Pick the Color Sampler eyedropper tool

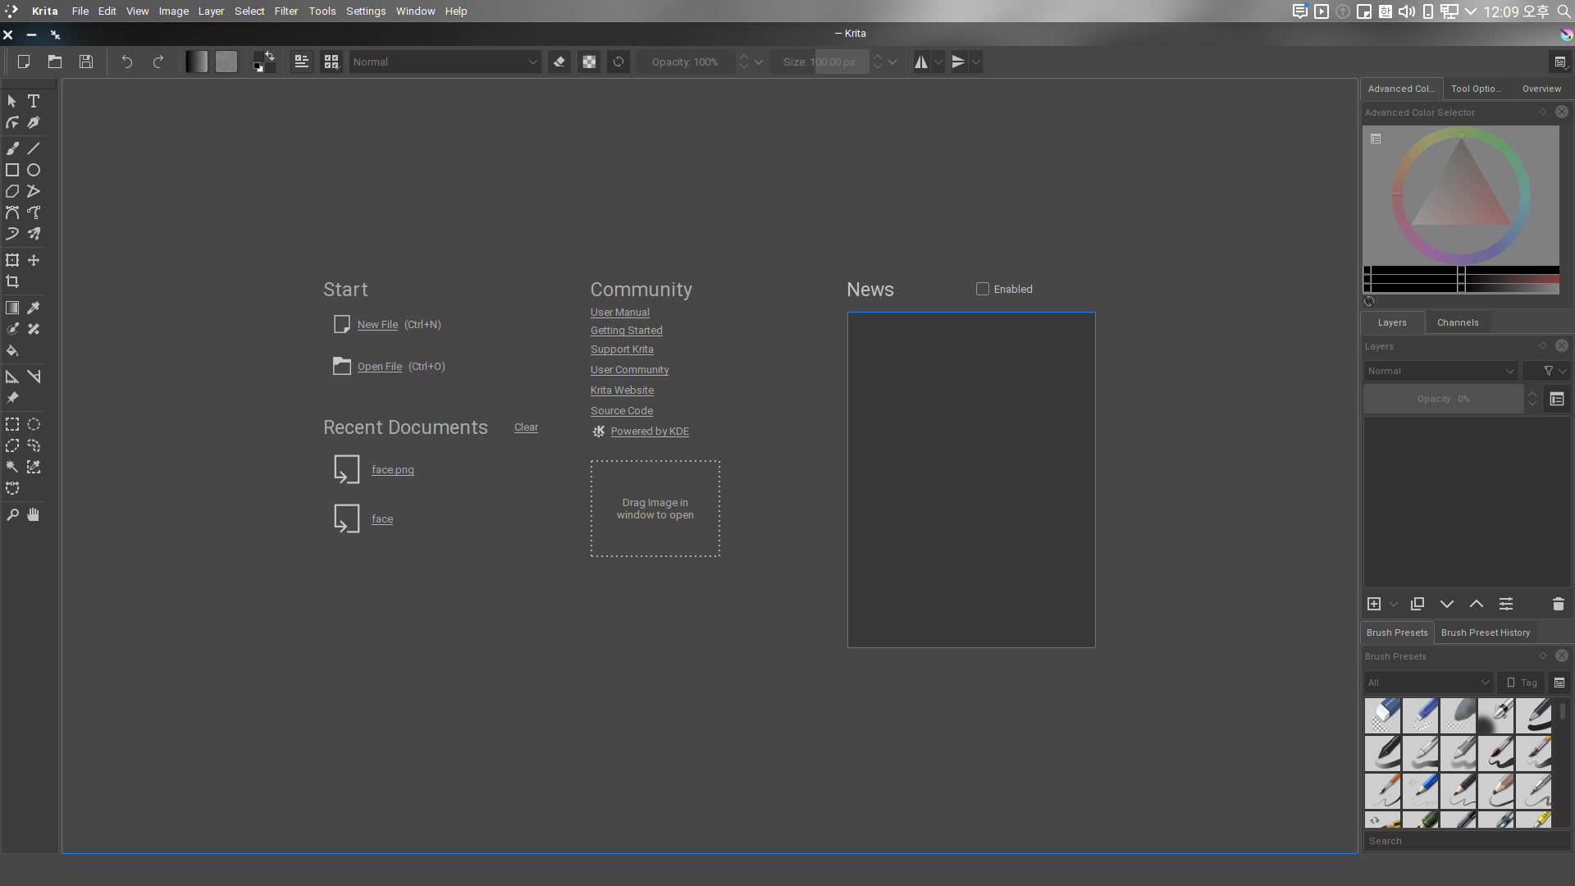(x=34, y=308)
